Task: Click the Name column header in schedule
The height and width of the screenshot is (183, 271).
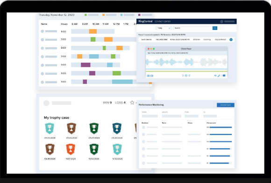Action: [x=44, y=24]
